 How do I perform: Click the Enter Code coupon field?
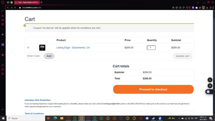pos(35,56)
